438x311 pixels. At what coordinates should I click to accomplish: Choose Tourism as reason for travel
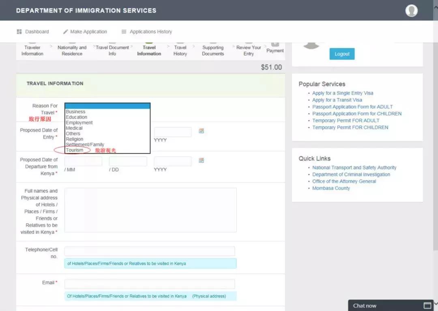[107, 150]
